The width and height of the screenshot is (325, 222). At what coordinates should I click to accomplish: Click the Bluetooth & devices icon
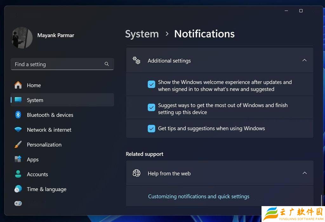(x=18, y=115)
